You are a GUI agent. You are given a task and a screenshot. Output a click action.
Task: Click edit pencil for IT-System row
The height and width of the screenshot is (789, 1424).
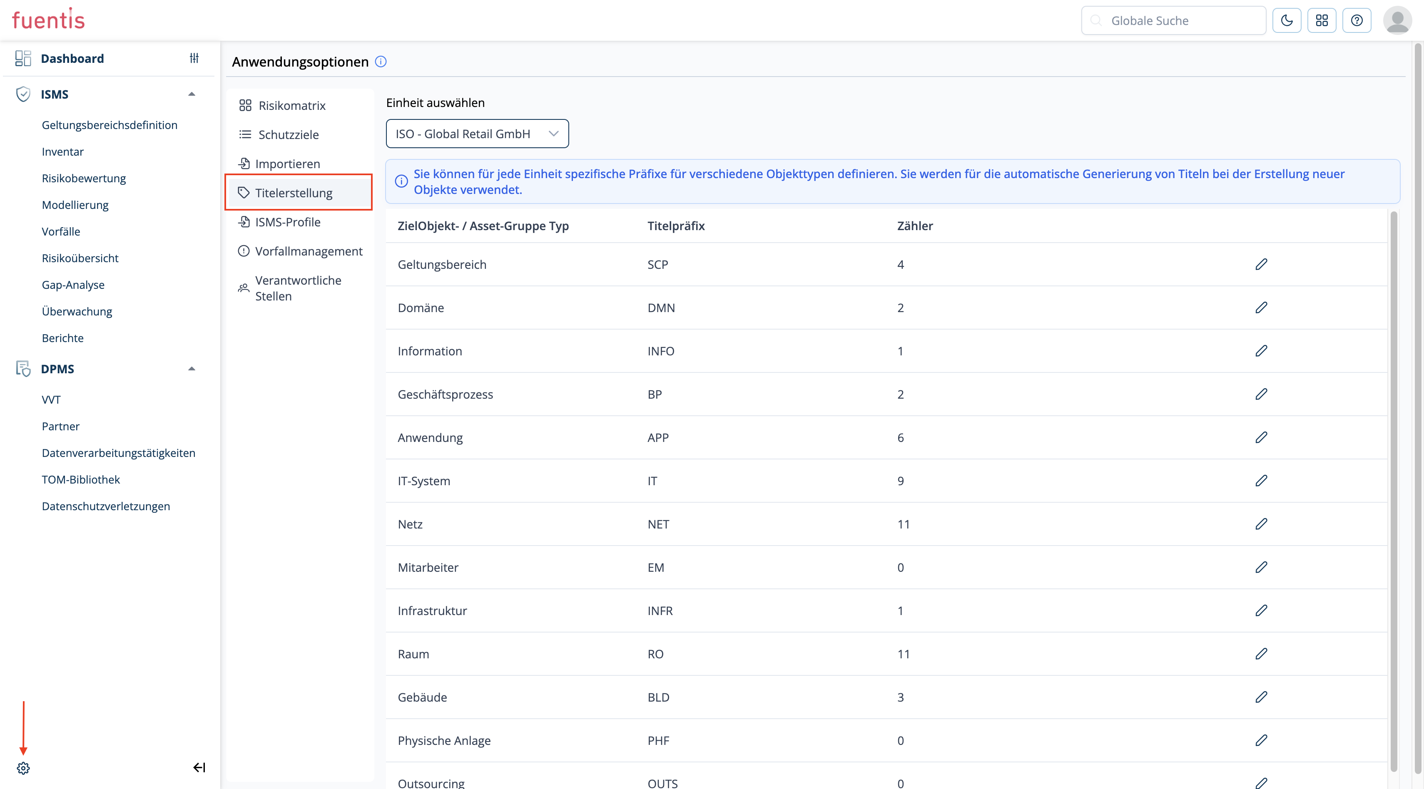(x=1261, y=481)
